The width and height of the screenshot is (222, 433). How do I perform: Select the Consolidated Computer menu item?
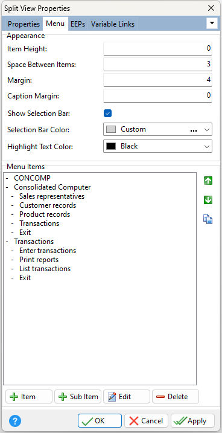[x=52, y=187]
